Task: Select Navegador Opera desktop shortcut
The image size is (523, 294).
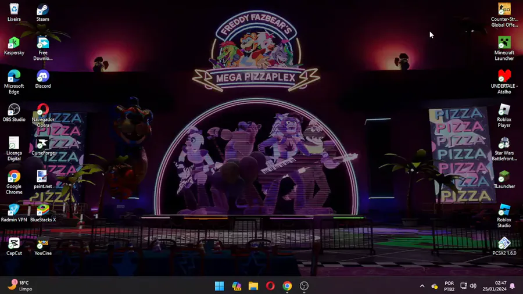Action: [42, 115]
